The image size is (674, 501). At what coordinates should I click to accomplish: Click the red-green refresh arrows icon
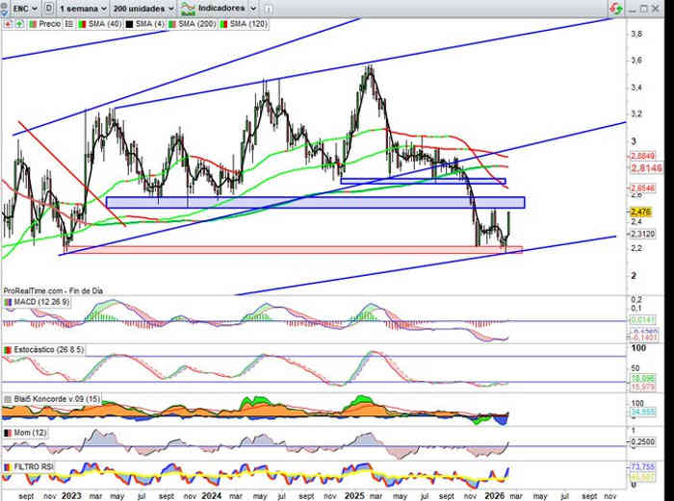[613, 7]
